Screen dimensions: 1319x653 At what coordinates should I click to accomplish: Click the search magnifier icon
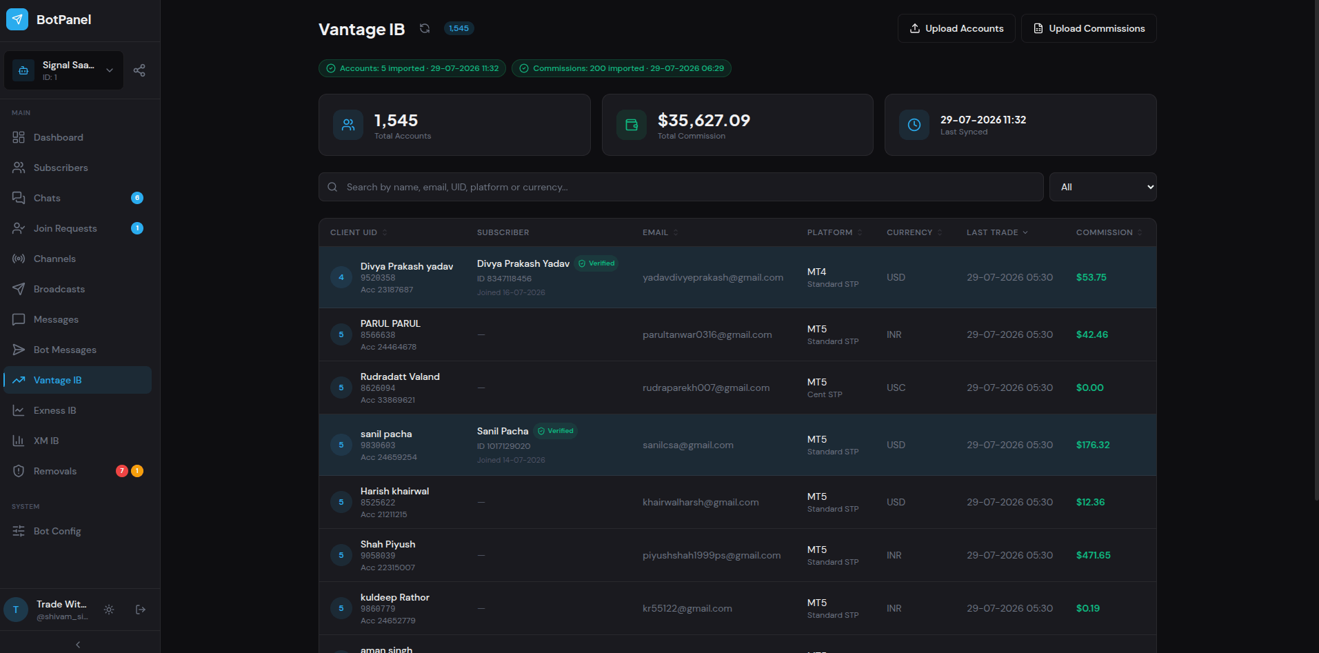(x=332, y=187)
